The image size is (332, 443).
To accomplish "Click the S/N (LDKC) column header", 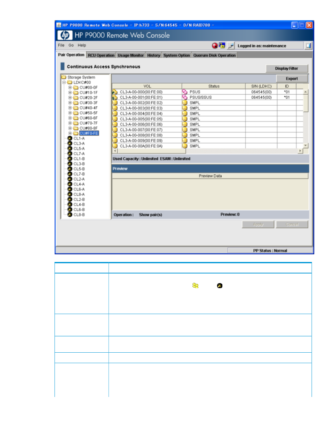I will click(261, 86).
